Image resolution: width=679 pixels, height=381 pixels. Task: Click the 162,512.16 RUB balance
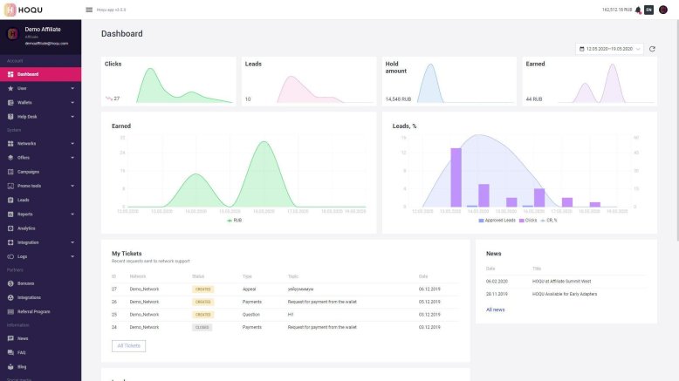click(617, 10)
